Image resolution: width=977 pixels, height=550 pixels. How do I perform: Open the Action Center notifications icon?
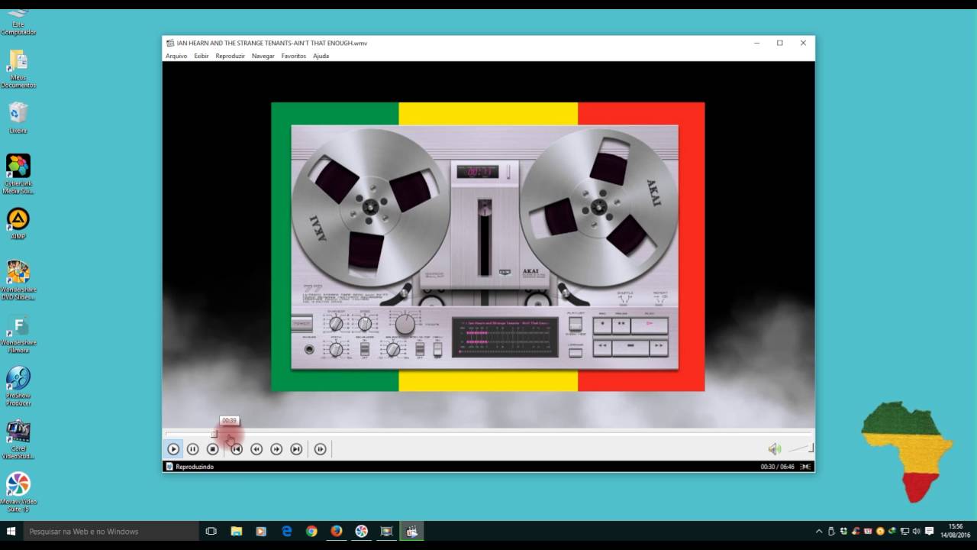tap(929, 531)
